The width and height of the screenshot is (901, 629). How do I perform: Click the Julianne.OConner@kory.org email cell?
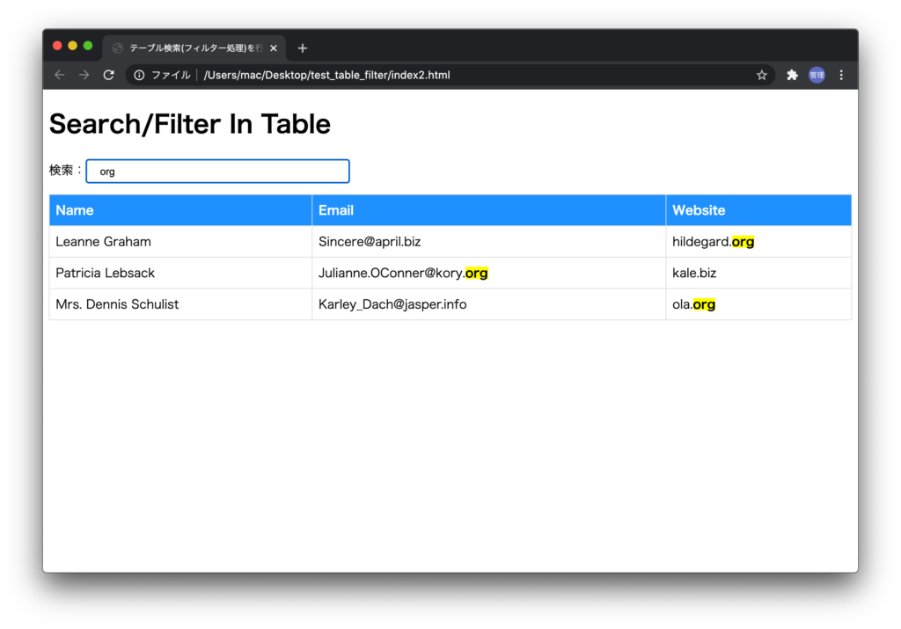(489, 273)
